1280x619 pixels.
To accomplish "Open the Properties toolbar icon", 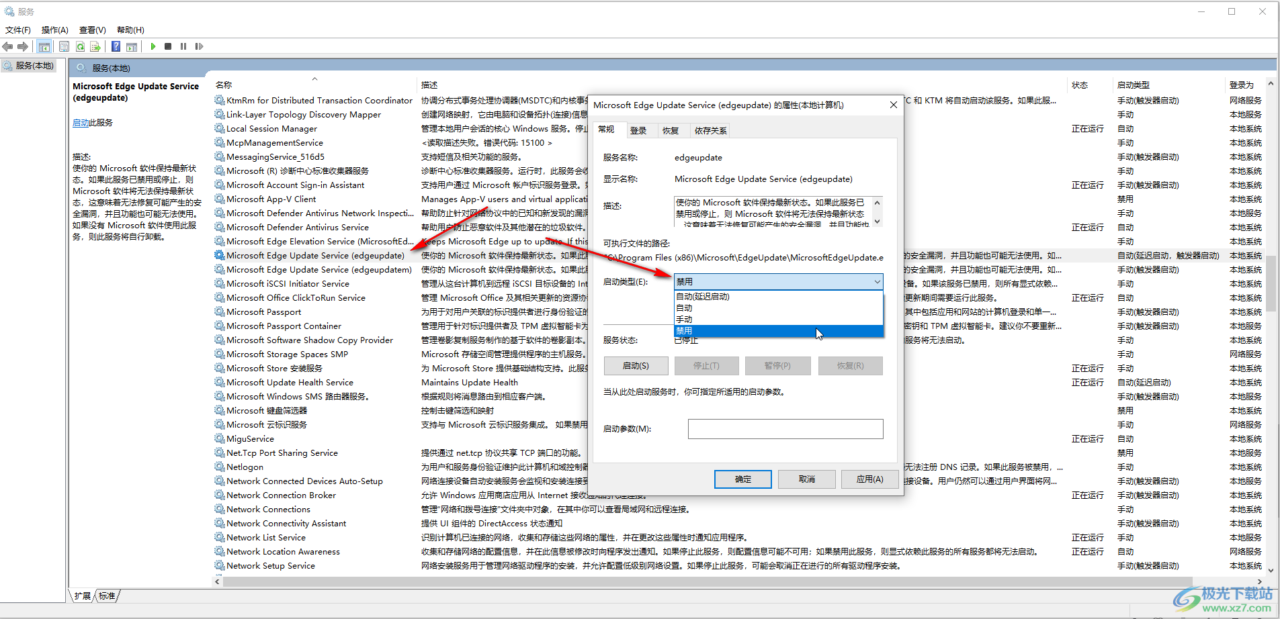I will pyautogui.click(x=65, y=46).
